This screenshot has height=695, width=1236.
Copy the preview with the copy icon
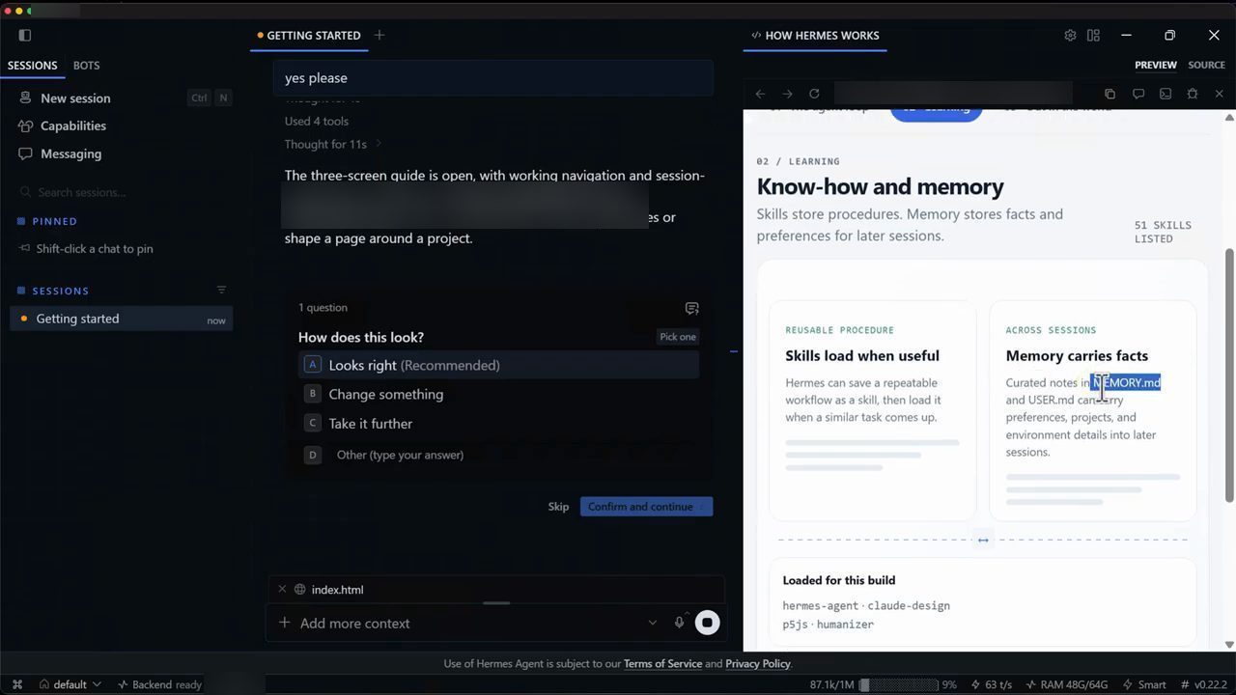1110,94
